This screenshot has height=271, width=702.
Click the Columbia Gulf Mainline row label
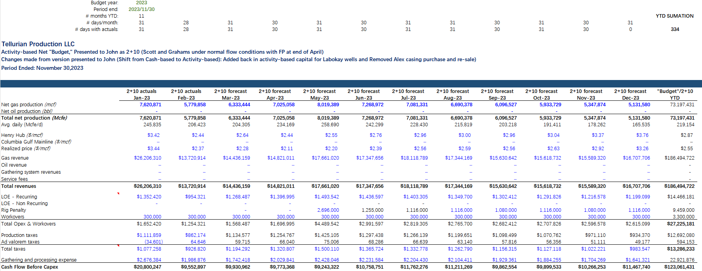[x=36, y=142]
